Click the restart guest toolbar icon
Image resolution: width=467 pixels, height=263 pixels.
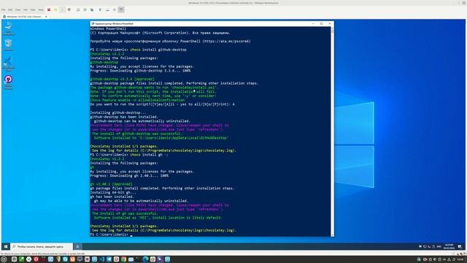[x=69, y=9]
